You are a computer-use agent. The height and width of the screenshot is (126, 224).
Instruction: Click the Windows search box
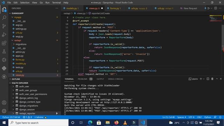click(x=38, y=122)
